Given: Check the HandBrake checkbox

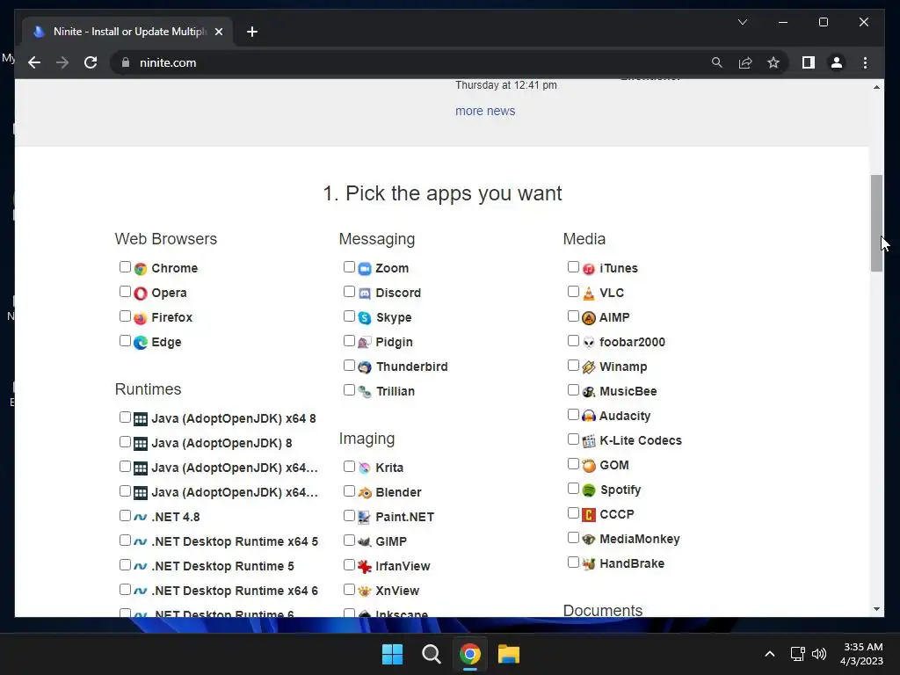Looking at the screenshot, I should coord(573,562).
